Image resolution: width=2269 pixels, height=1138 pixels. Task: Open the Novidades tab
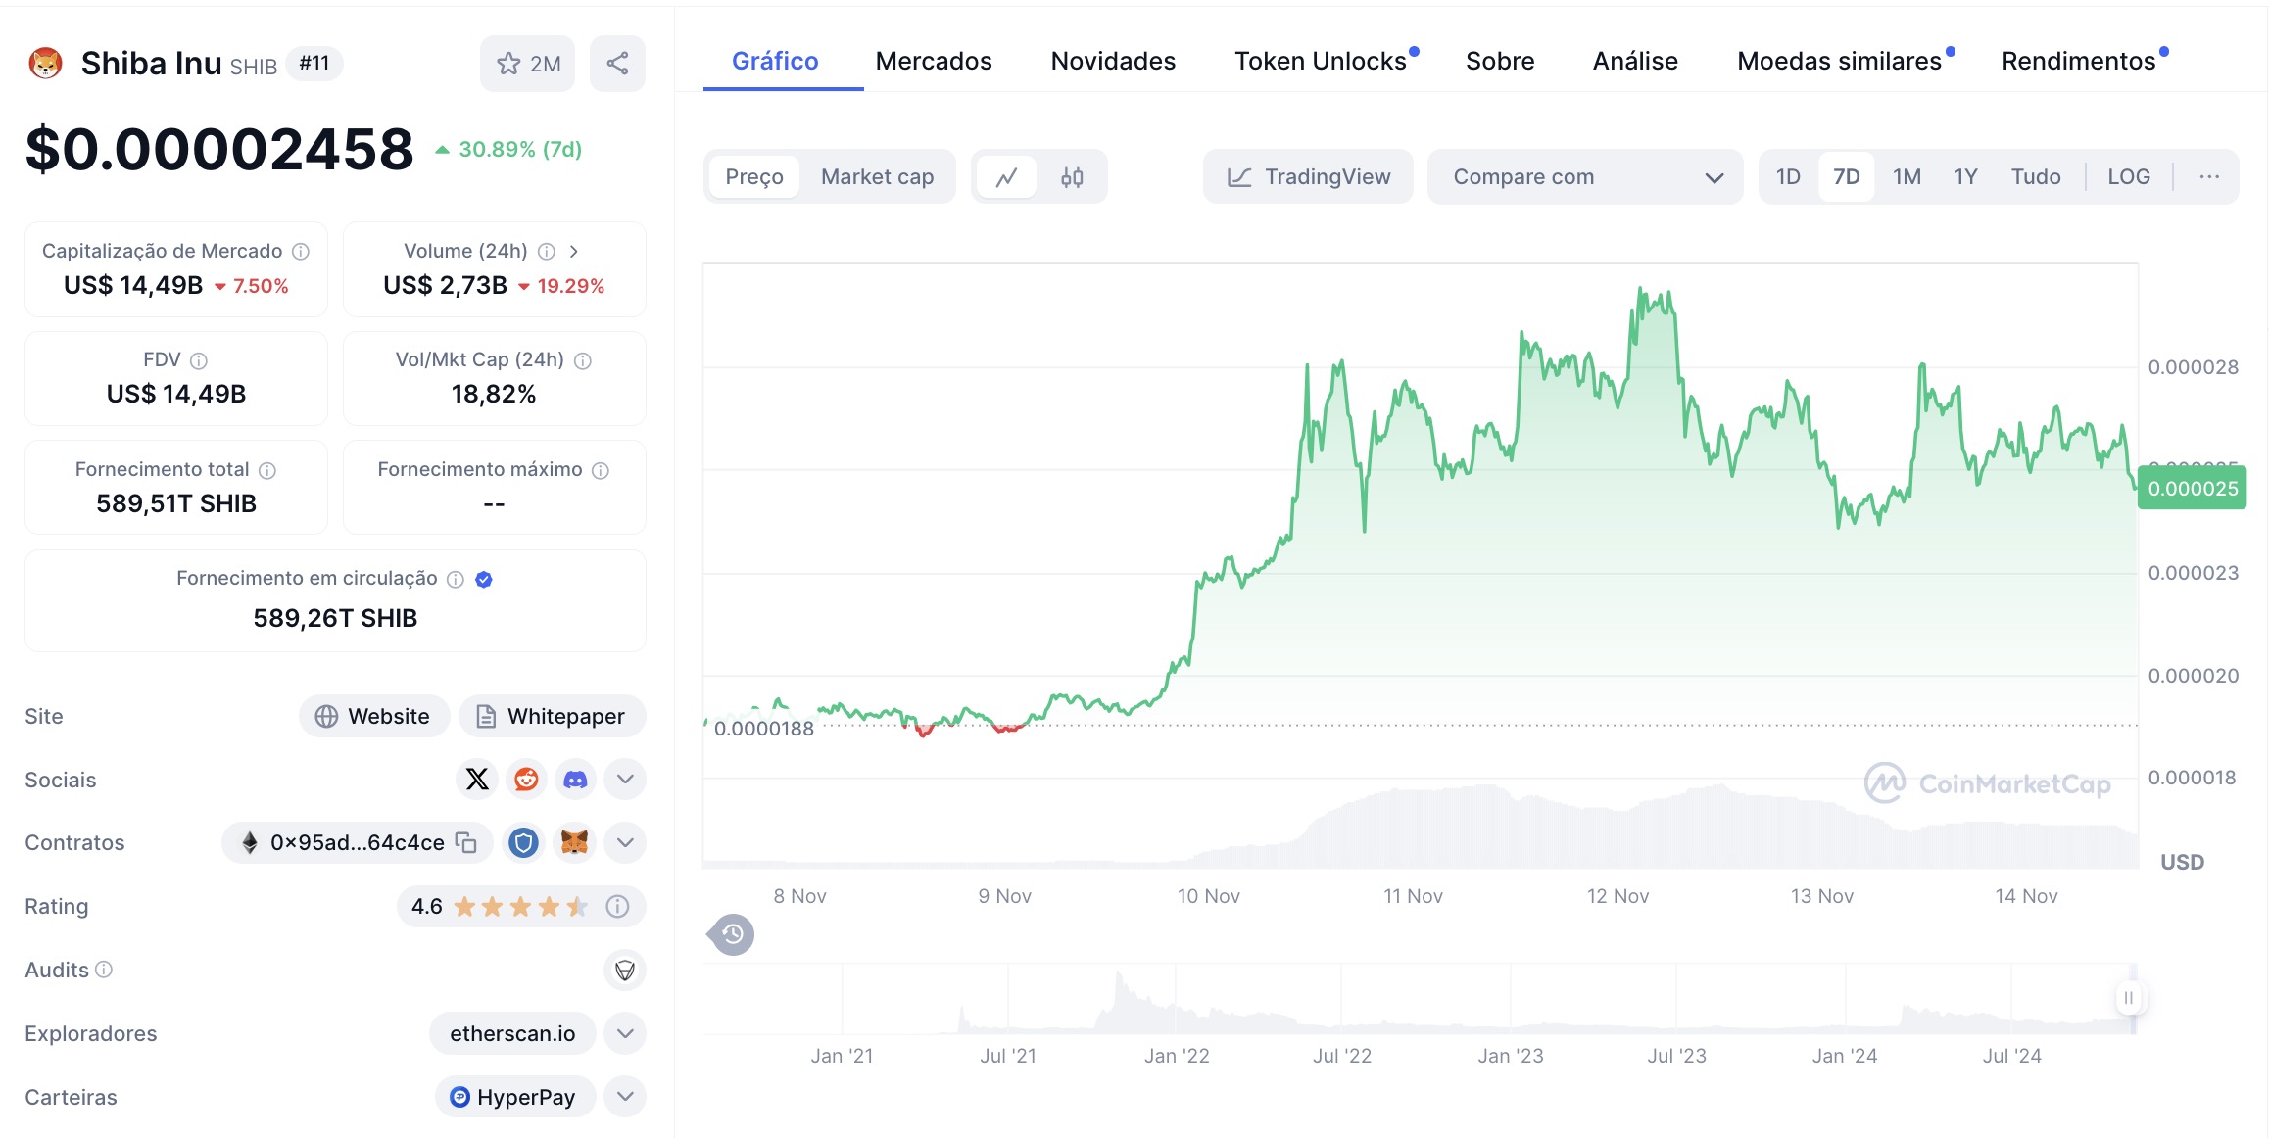[1113, 62]
